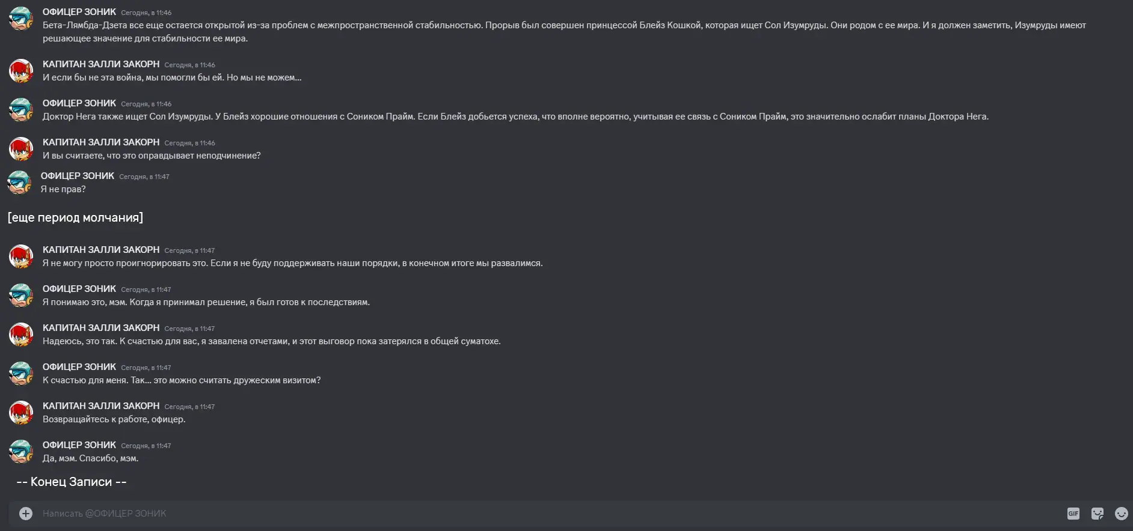Open avatar on "Я не прав?" message
The image size is (1133, 531).
tap(19, 183)
